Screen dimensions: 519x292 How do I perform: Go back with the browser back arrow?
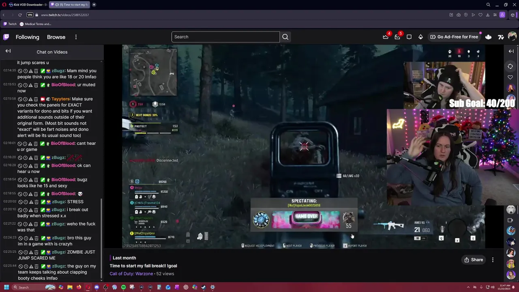coord(4,15)
